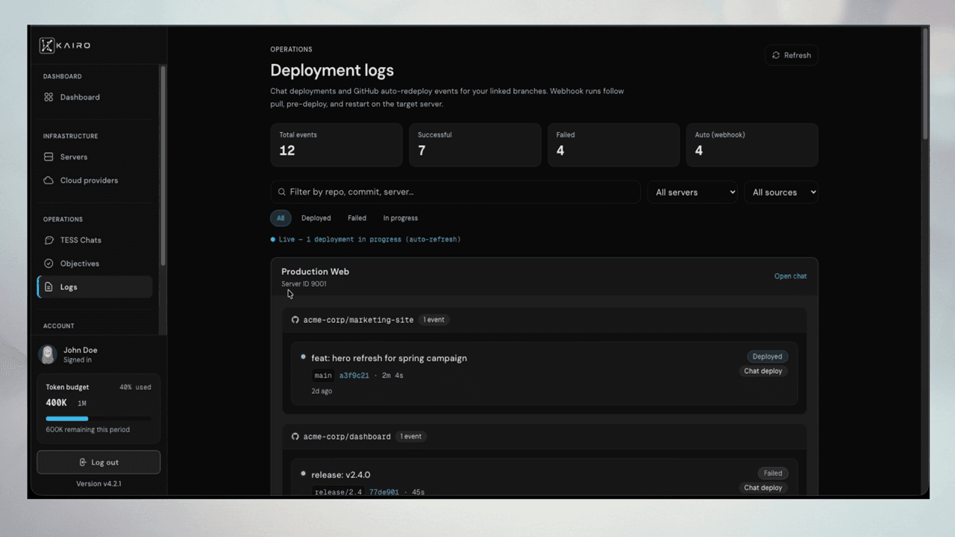Click the Log out button
Image resolution: width=955 pixels, height=537 pixels.
[x=98, y=462]
